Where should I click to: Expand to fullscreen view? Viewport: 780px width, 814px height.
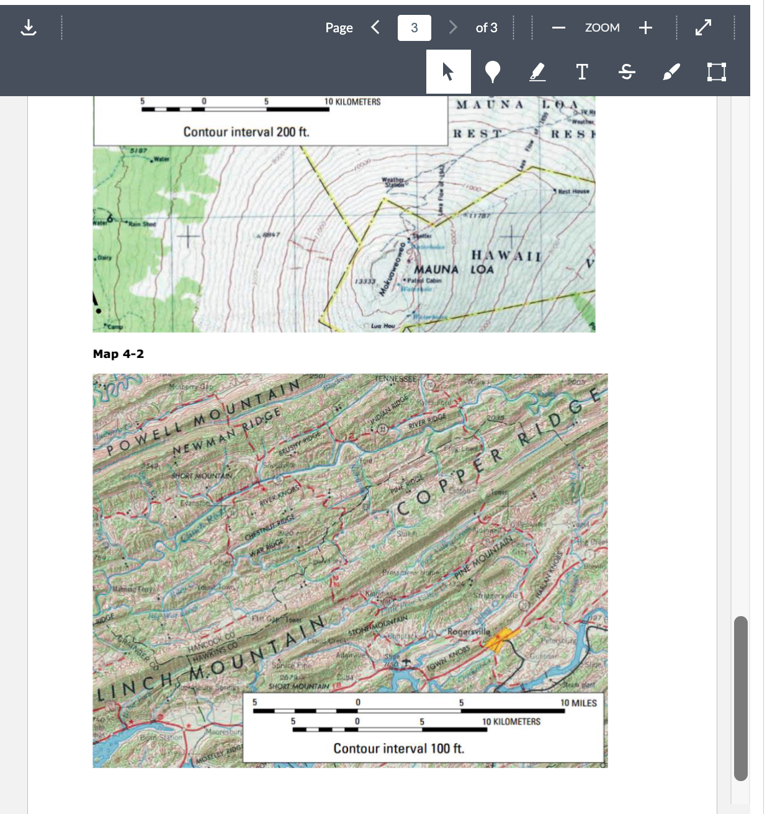coord(702,27)
